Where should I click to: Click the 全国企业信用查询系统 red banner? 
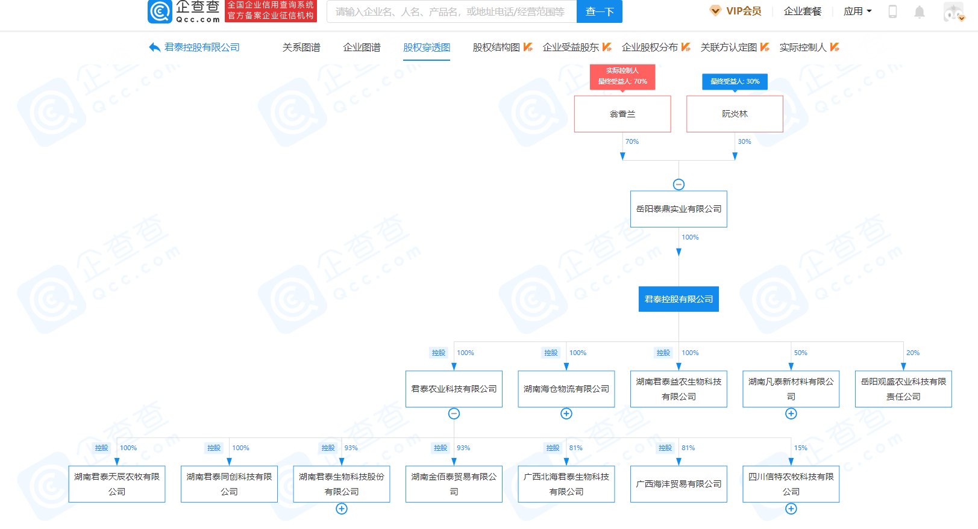coord(271,11)
